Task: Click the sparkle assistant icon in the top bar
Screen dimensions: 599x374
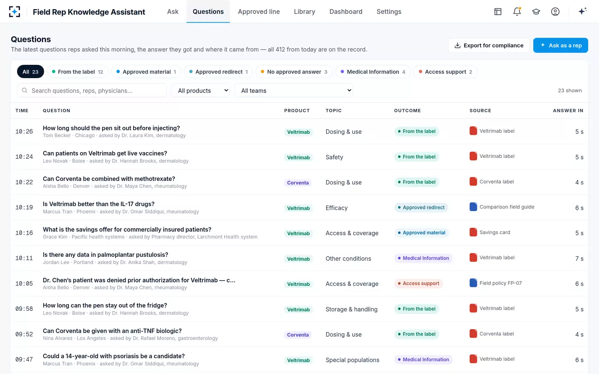Action: [582, 11]
